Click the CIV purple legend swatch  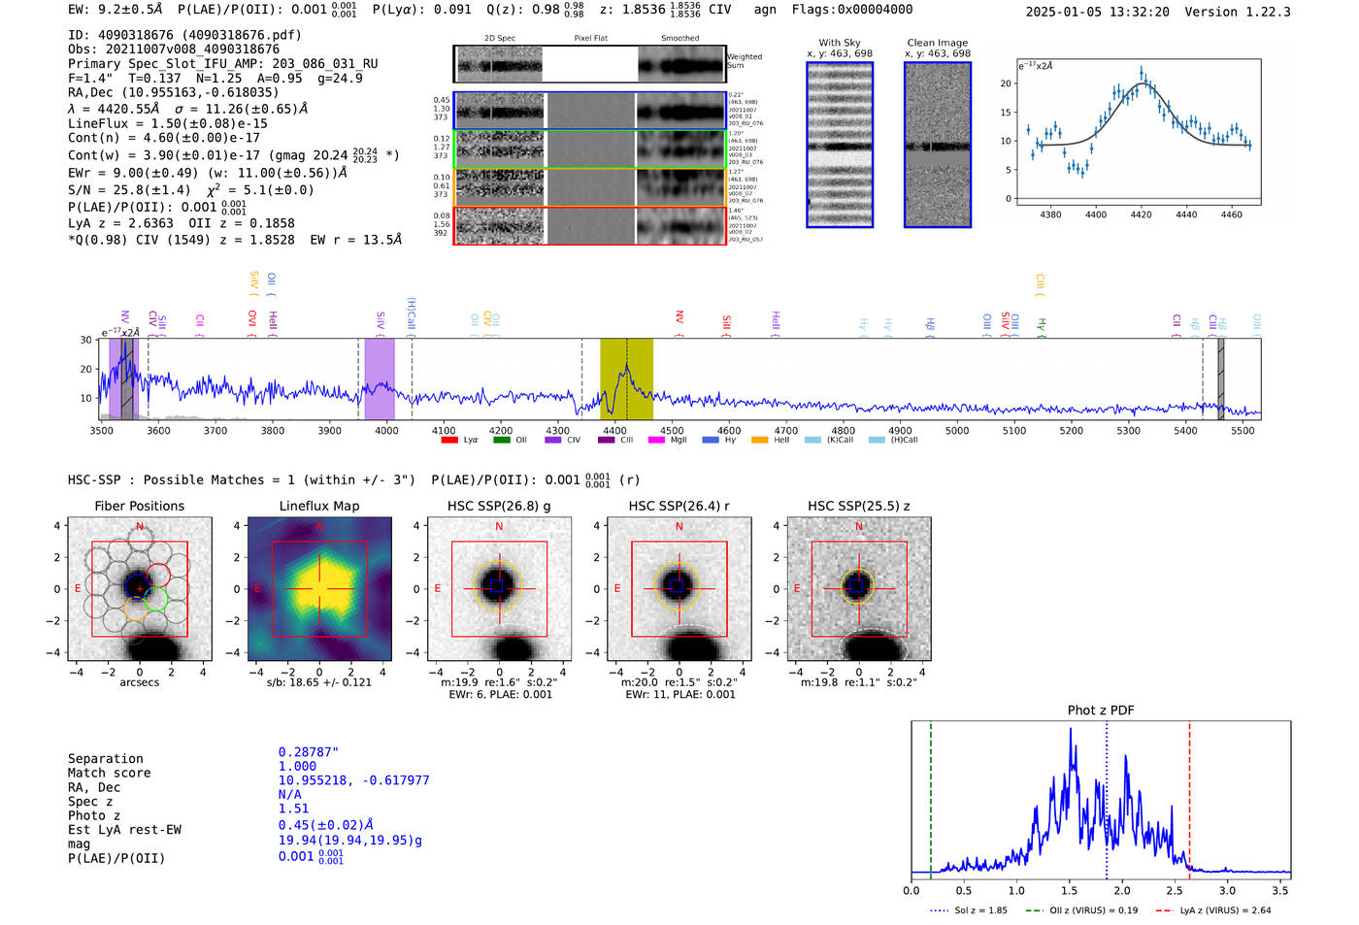(x=553, y=441)
